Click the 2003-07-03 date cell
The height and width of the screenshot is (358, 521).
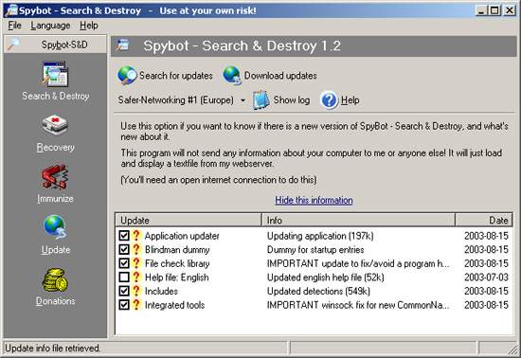487,277
